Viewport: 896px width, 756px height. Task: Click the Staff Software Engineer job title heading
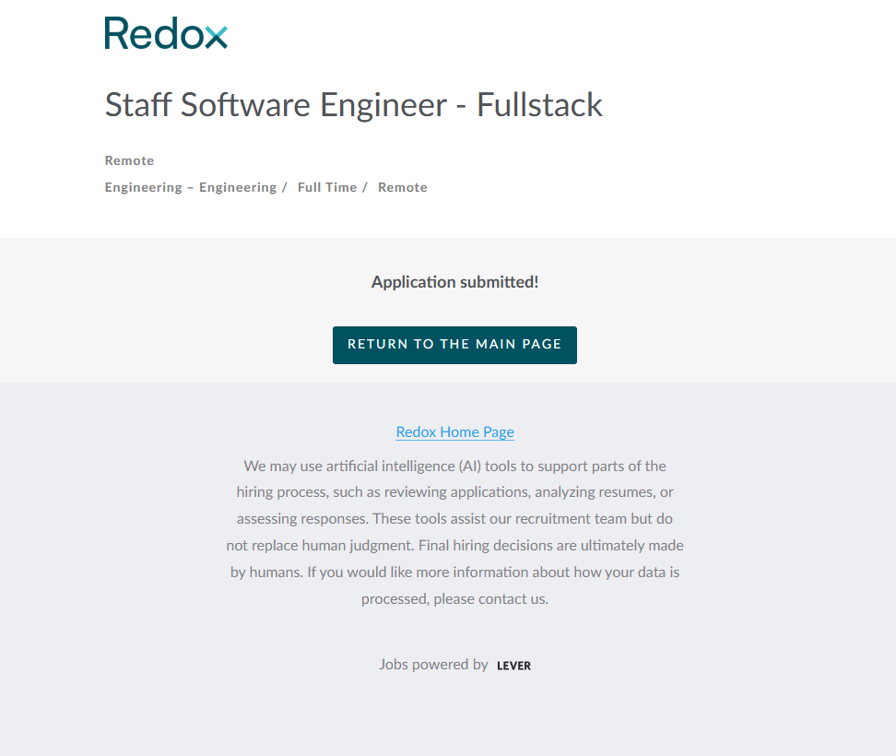353,105
